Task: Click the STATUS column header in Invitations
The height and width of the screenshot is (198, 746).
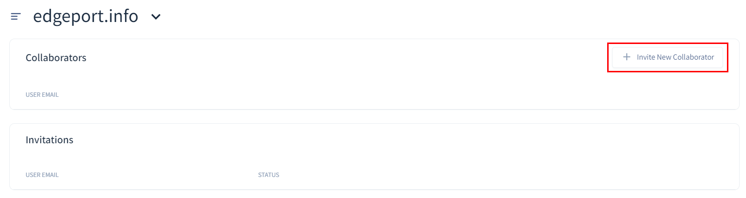Action: coord(268,175)
